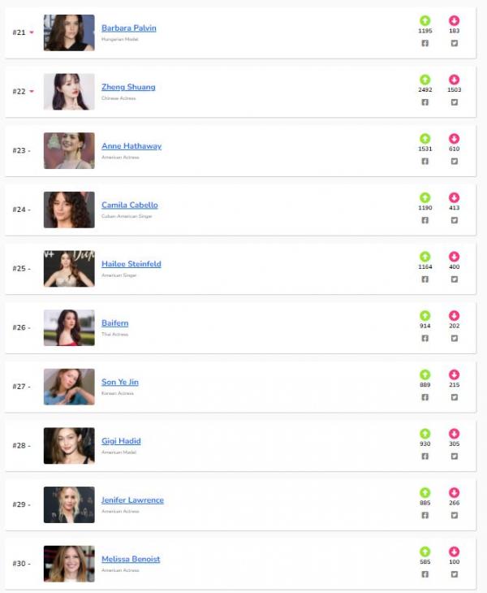Open Son Ye Jin's thumbnail image
This screenshot has width=487, height=593.
point(69,387)
